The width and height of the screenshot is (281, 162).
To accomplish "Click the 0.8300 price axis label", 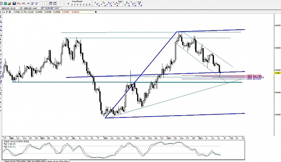I will coord(277,114).
